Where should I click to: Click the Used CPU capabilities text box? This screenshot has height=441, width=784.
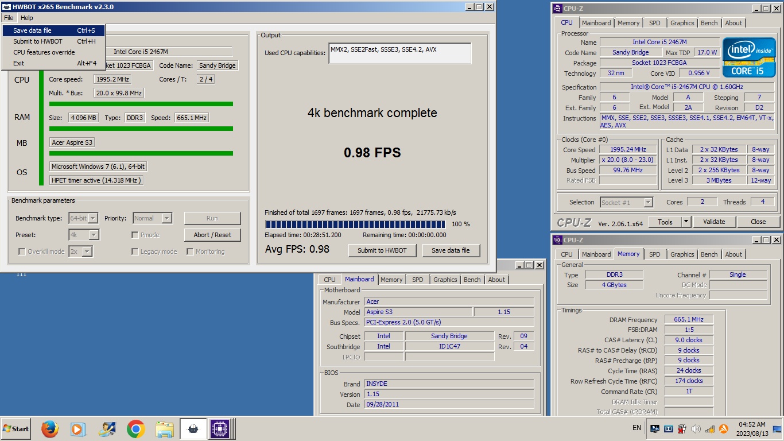pos(400,53)
